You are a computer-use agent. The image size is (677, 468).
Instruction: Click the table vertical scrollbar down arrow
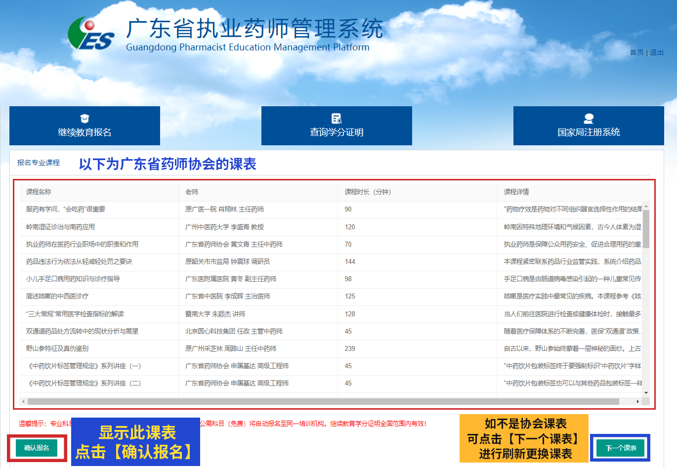(x=646, y=393)
